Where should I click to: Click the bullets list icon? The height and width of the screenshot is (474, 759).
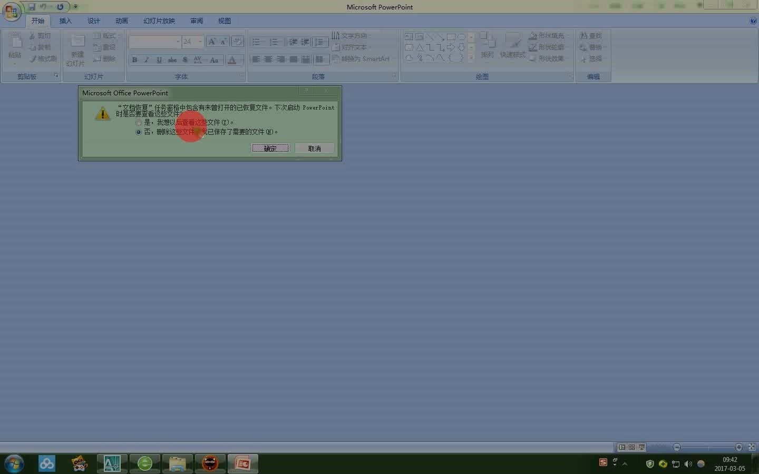coord(257,42)
